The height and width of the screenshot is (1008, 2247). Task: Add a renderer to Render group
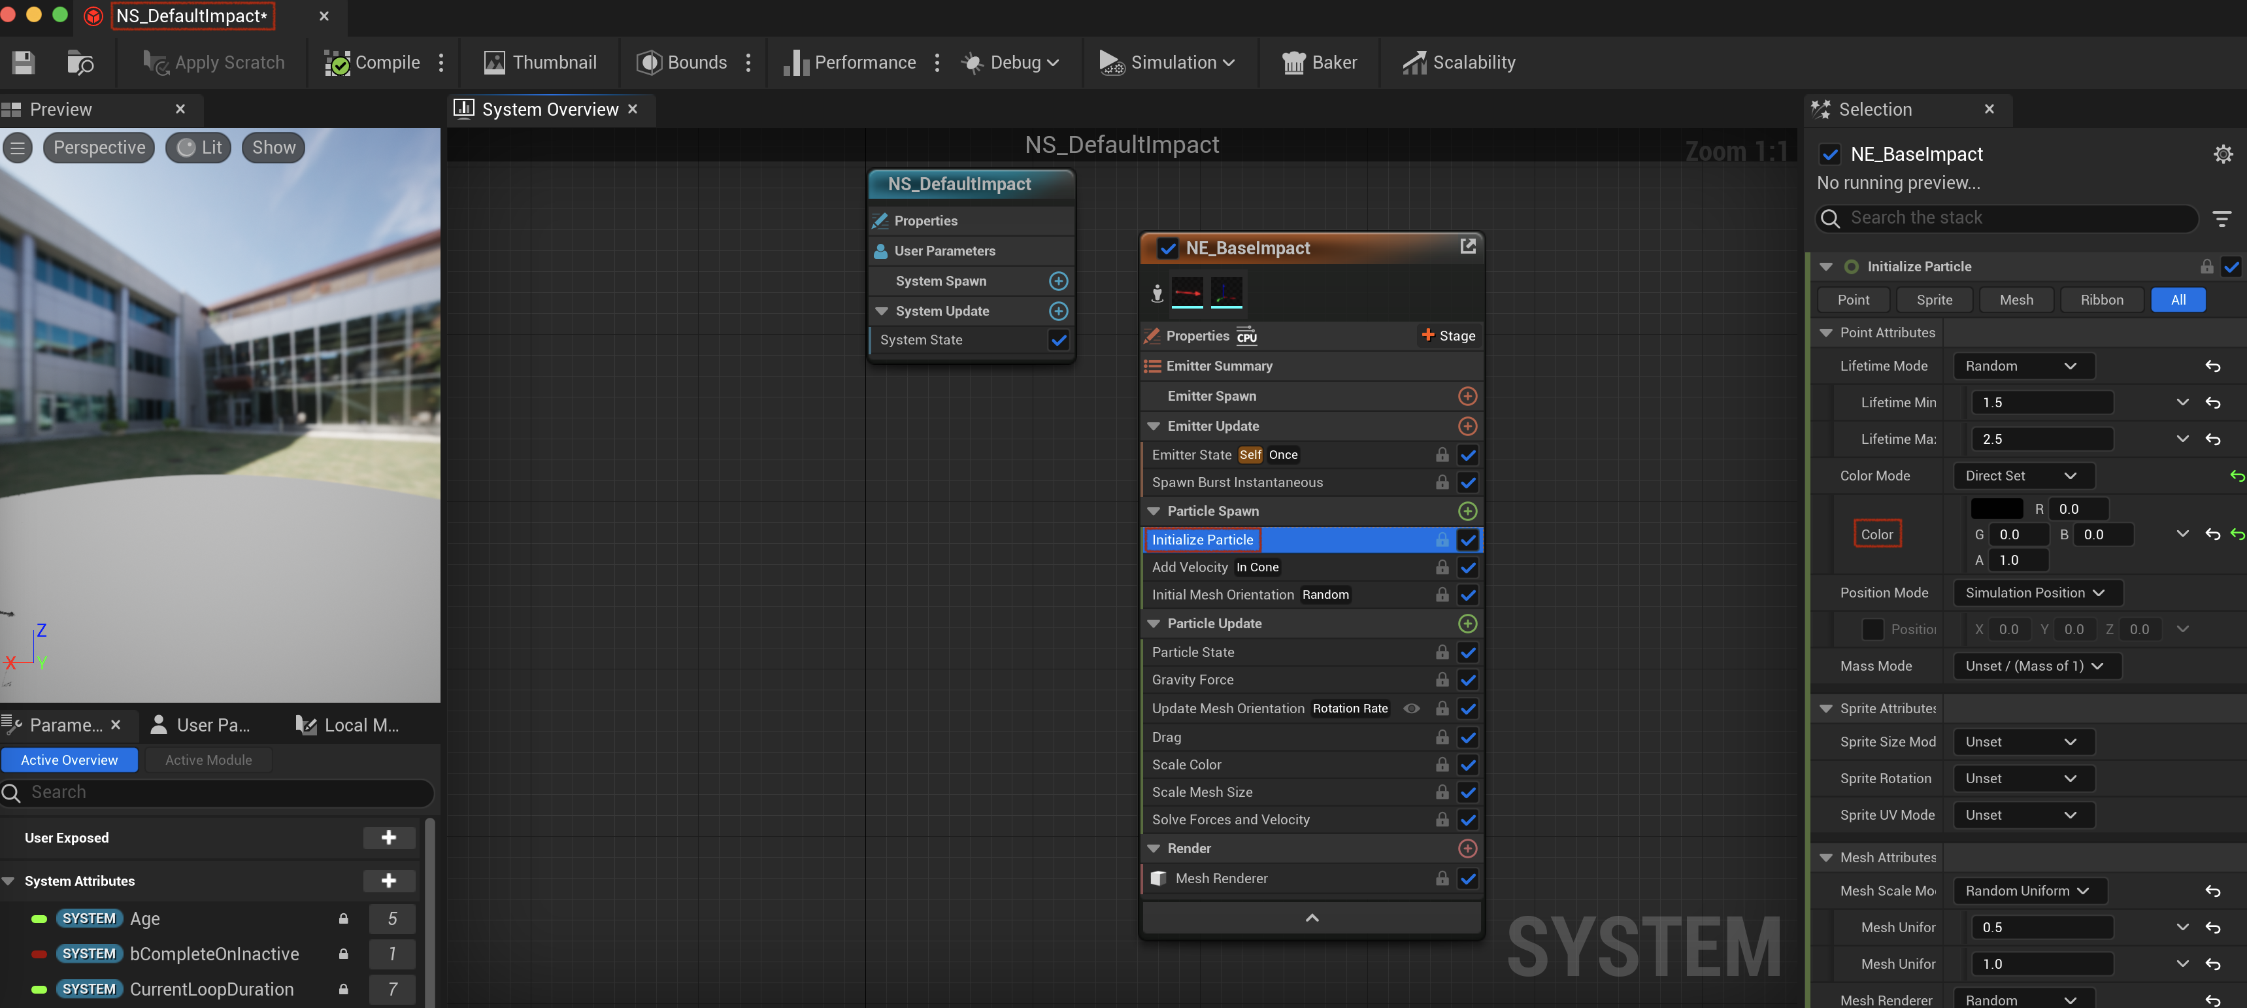point(1468,848)
